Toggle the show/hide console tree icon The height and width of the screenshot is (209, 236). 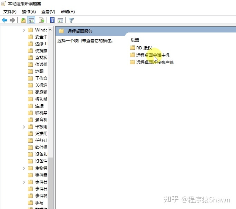[x=31, y=20]
